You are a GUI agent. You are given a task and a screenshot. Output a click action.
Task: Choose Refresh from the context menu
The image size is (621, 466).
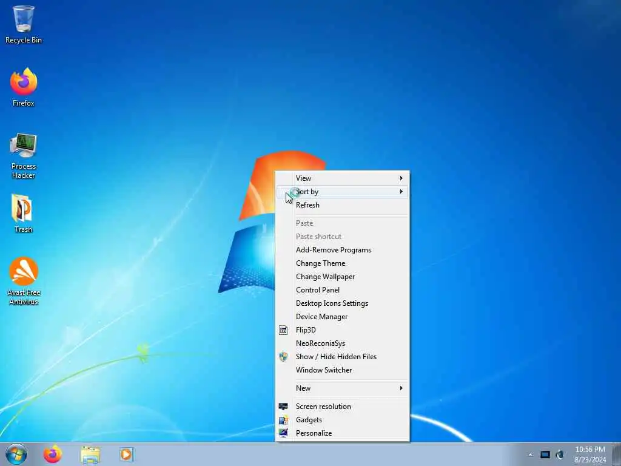(x=343, y=205)
